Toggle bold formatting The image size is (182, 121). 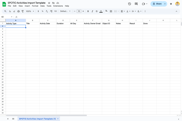88,11
